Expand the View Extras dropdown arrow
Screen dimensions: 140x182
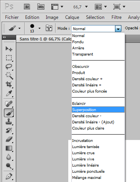(x=62, y=7)
